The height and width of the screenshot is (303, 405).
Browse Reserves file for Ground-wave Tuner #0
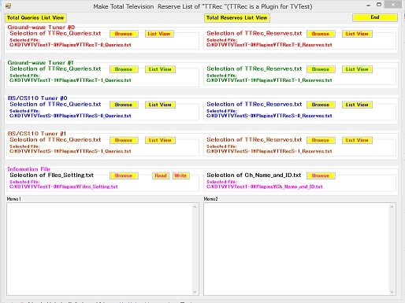321,34
